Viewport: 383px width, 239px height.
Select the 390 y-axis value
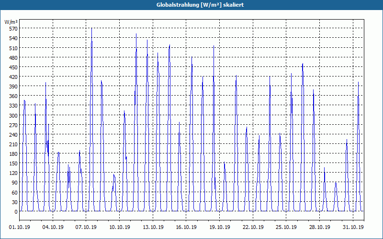coord(13,87)
